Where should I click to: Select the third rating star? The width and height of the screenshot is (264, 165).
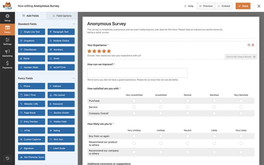pyautogui.click(x=99, y=51)
